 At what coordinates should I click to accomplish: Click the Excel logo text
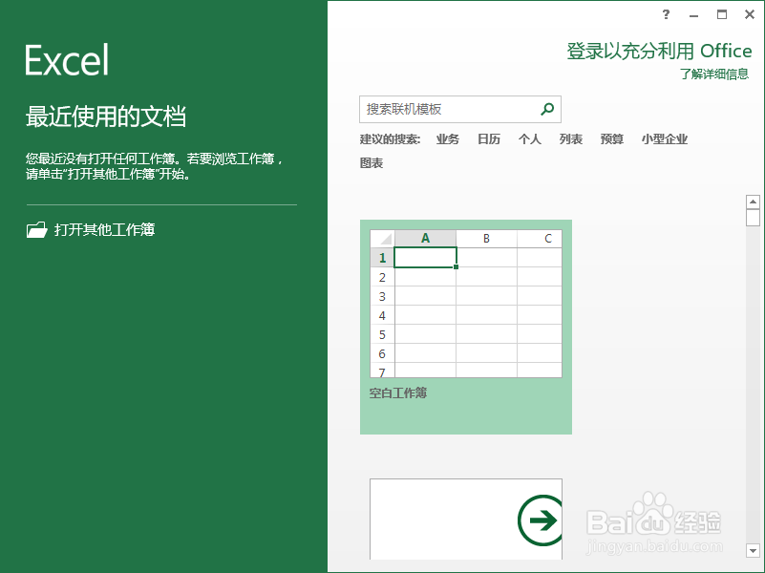[x=65, y=59]
